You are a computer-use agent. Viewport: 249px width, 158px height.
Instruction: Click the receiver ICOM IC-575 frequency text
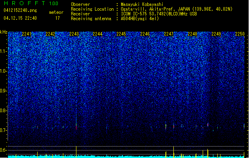(159, 14)
